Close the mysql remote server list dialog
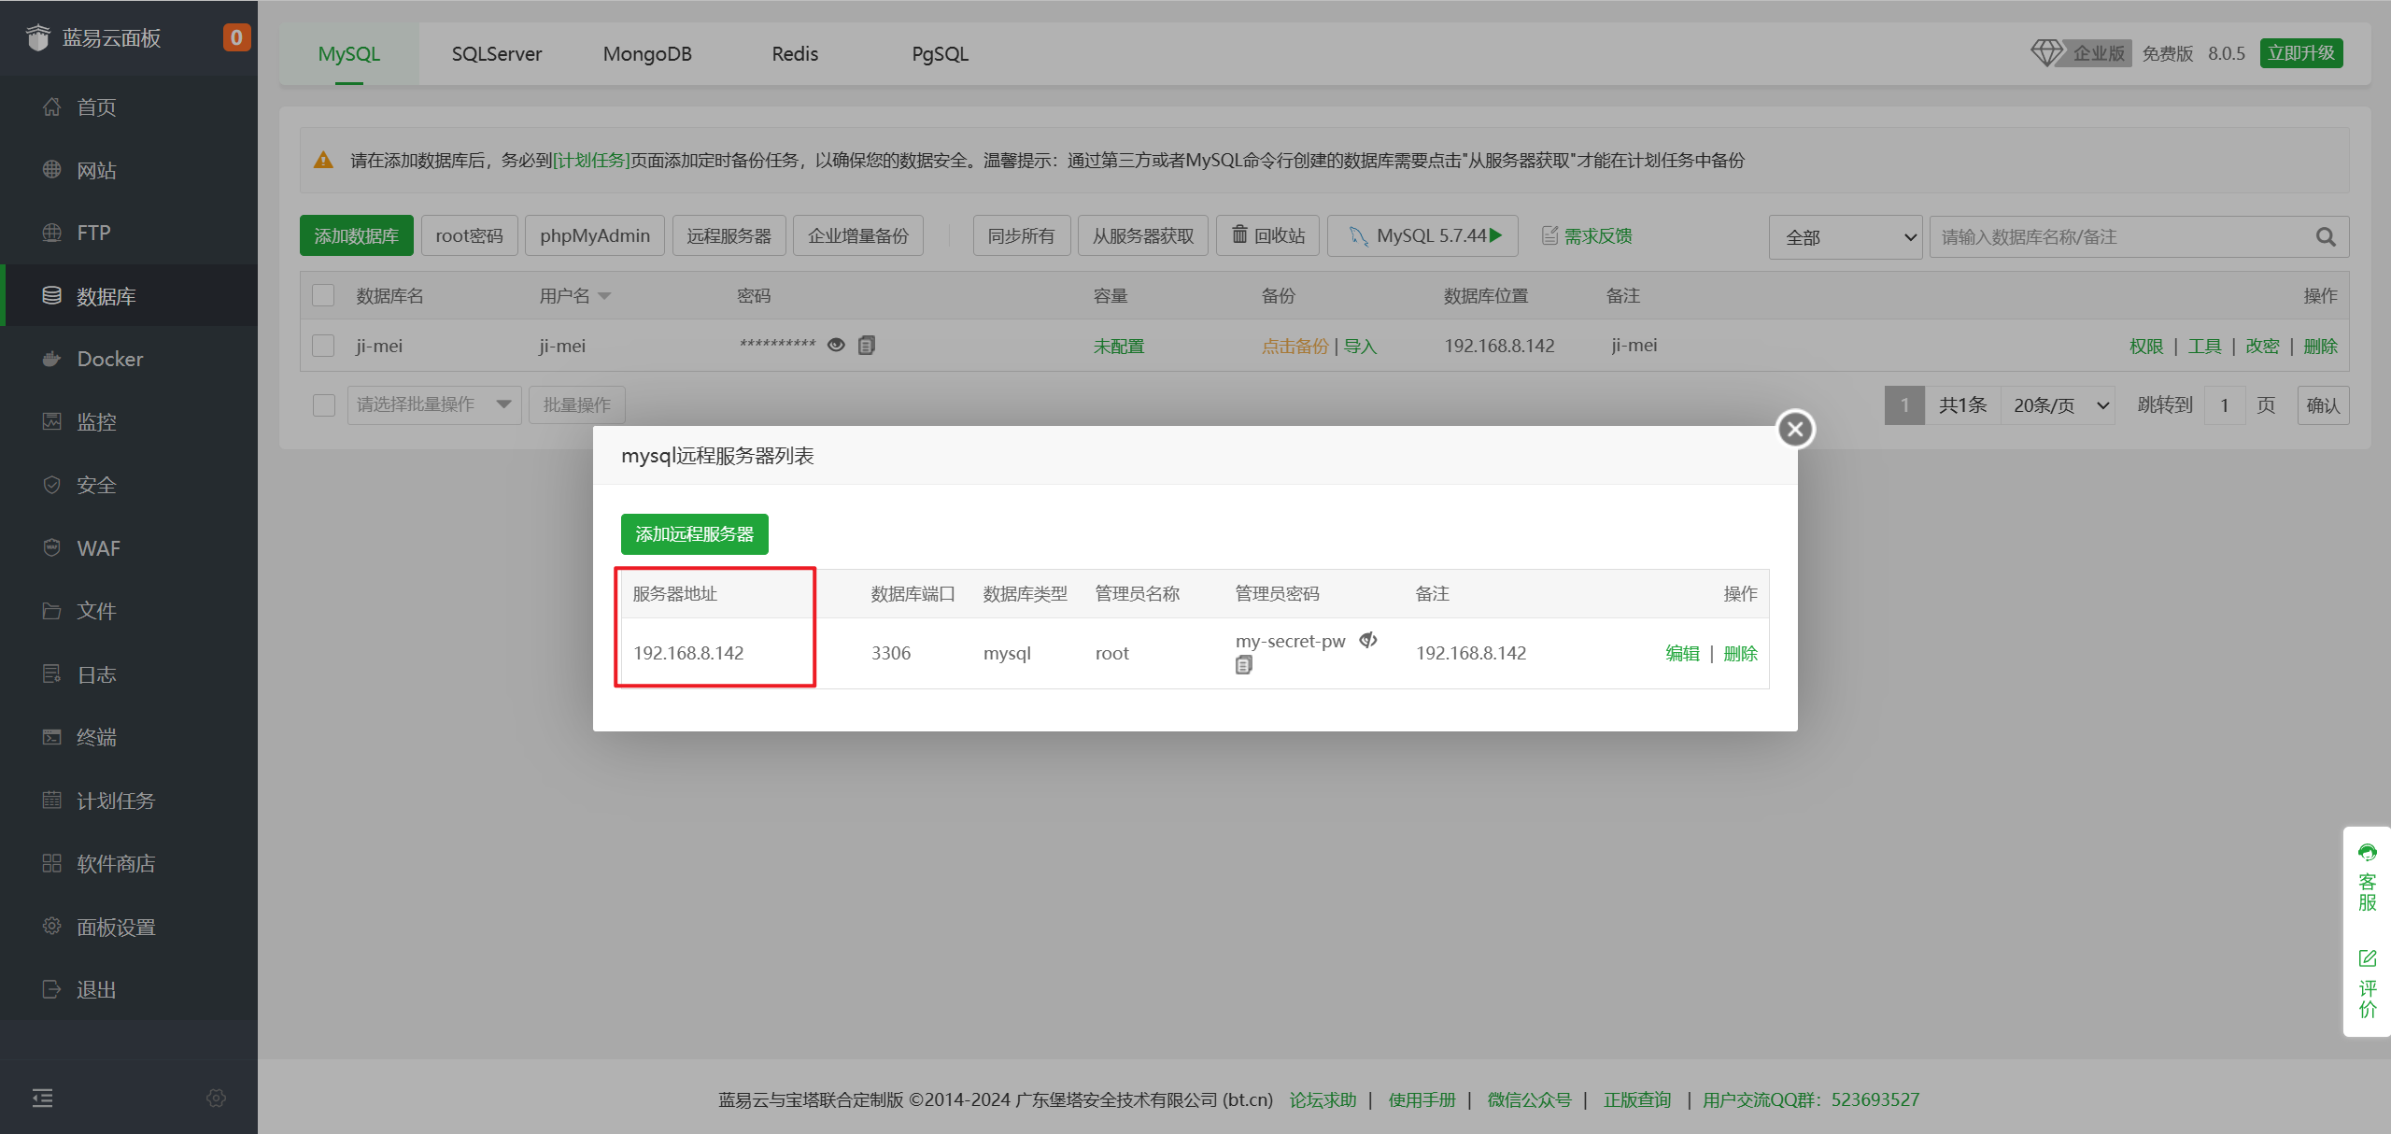The image size is (2391, 1134). (x=1794, y=430)
